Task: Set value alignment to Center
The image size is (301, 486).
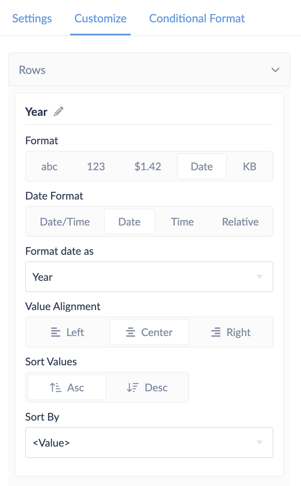Action: tap(149, 332)
